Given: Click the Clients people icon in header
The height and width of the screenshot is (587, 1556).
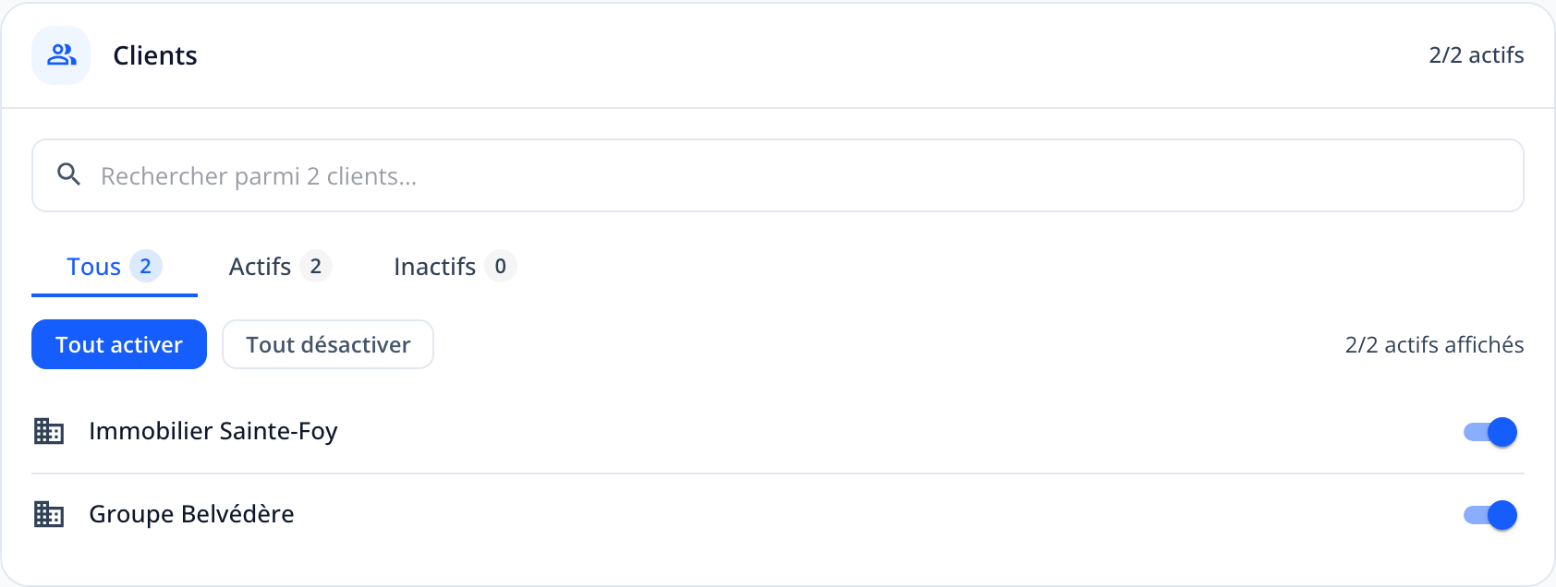Looking at the screenshot, I should 61,55.
